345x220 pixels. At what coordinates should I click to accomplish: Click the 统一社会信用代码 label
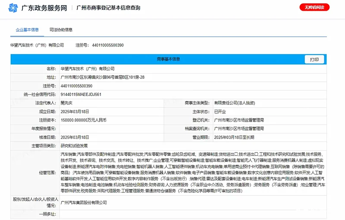(x=40, y=94)
